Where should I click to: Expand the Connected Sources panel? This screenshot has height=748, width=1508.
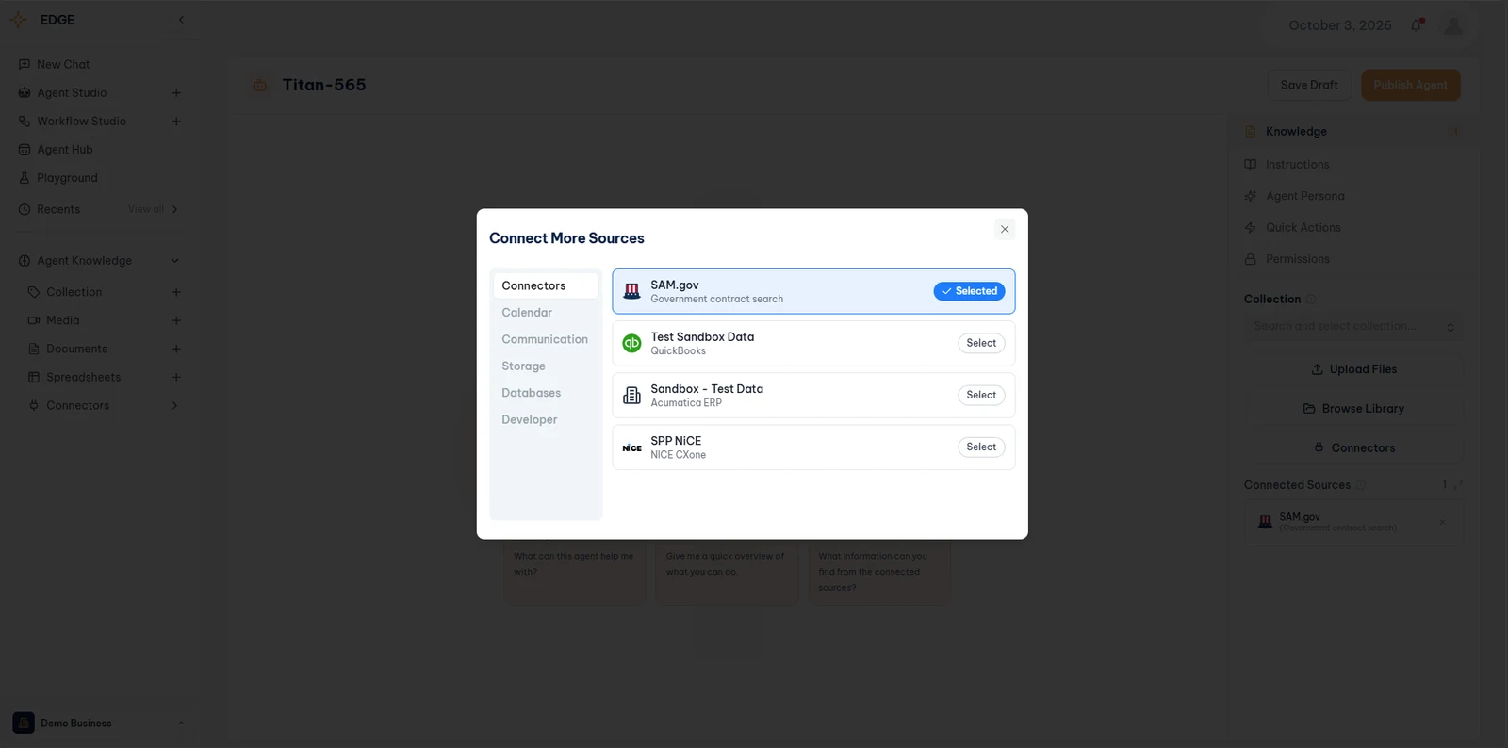(1458, 485)
